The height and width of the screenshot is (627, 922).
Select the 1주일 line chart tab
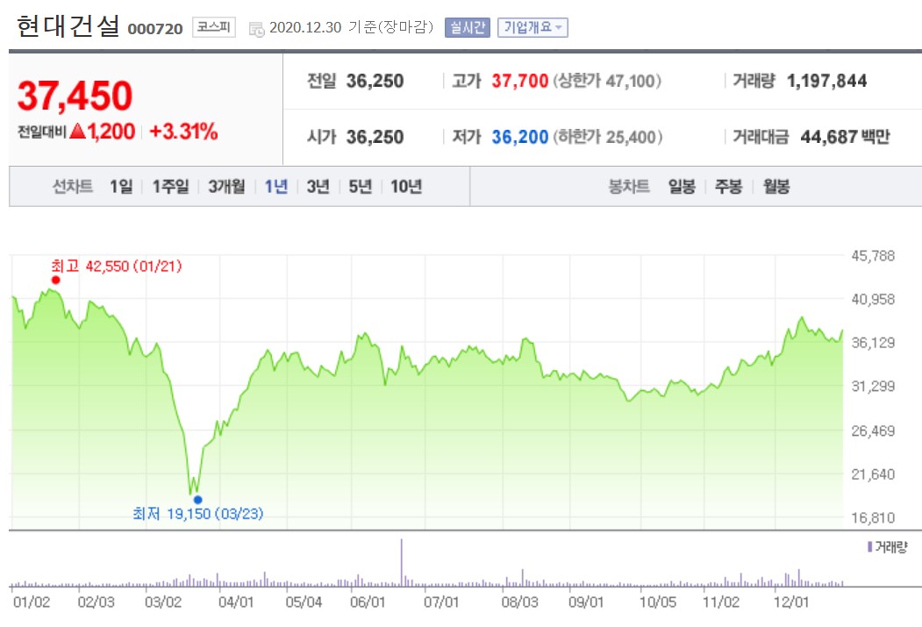170,187
